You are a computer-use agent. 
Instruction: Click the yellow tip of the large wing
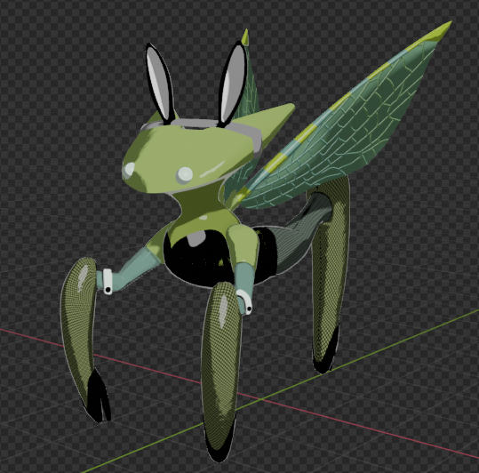pos(440,32)
